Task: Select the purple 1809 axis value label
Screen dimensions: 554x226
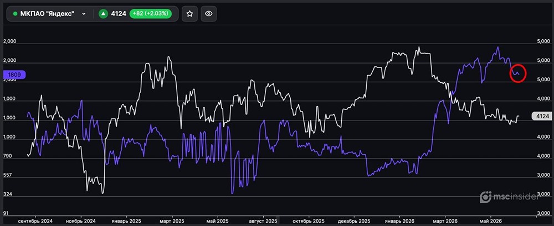Action: 14,75
